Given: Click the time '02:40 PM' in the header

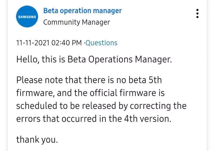Looking at the screenshot, I should click(66, 43).
